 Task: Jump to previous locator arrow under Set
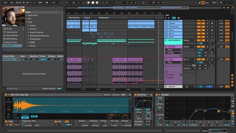166,18
